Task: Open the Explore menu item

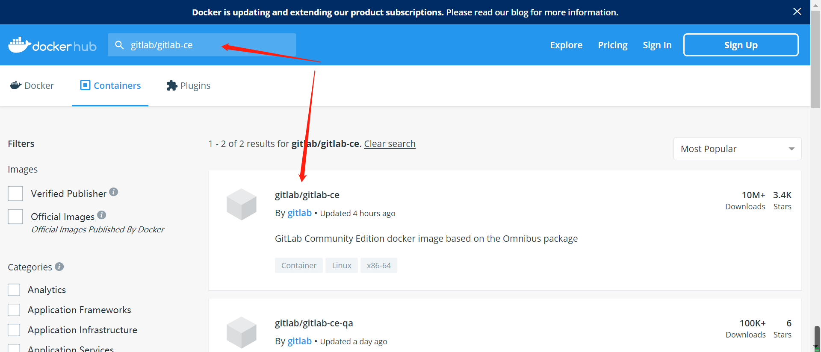Action: click(x=566, y=45)
